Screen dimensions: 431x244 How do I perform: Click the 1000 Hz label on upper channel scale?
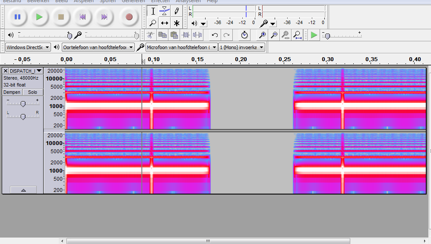[56, 106]
